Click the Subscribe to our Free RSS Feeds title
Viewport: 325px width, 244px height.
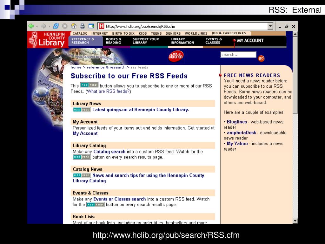(x=129, y=76)
